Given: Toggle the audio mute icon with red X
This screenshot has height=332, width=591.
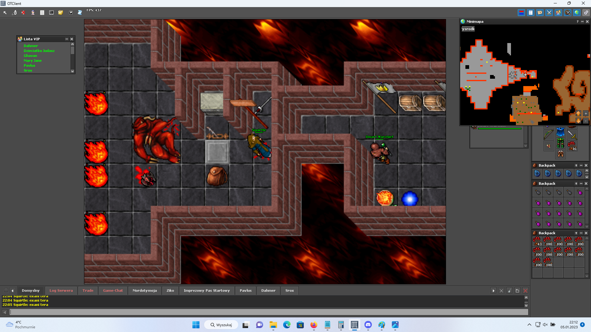Looking at the screenshot, I should pyautogui.click(x=23, y=13).
